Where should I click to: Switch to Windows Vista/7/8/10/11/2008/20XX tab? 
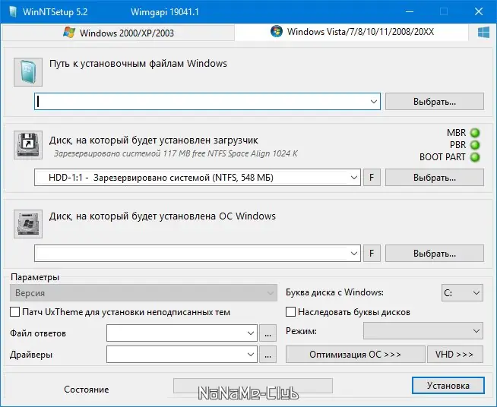click(352, 32)
